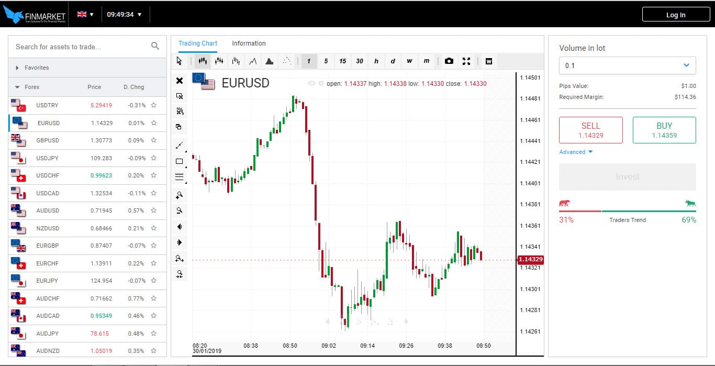Zoom out the chart with magnifier minus
Screen dimensions: 715x366
coord(180,211)
